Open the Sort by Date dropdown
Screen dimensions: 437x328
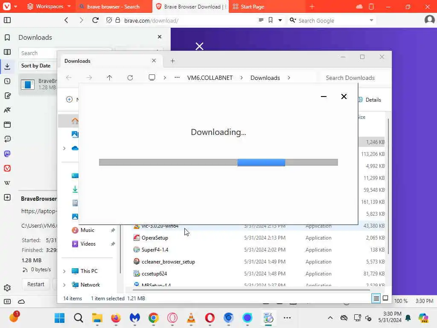click(x=38, y=66)
